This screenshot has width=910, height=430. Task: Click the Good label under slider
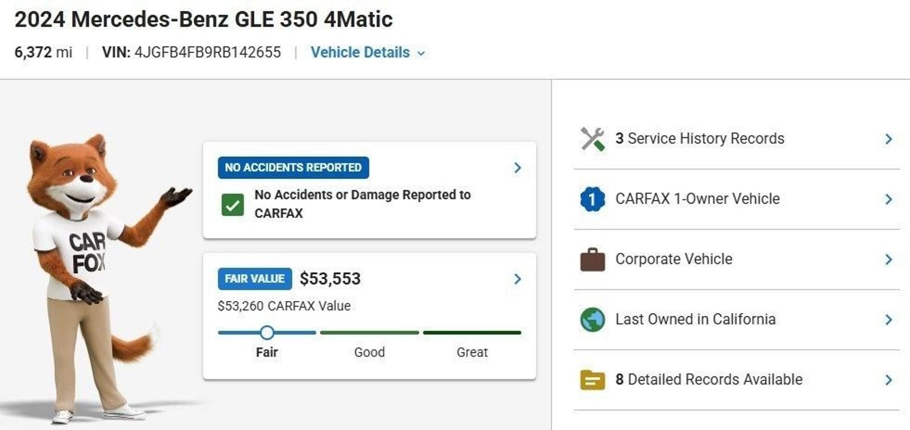369,352
